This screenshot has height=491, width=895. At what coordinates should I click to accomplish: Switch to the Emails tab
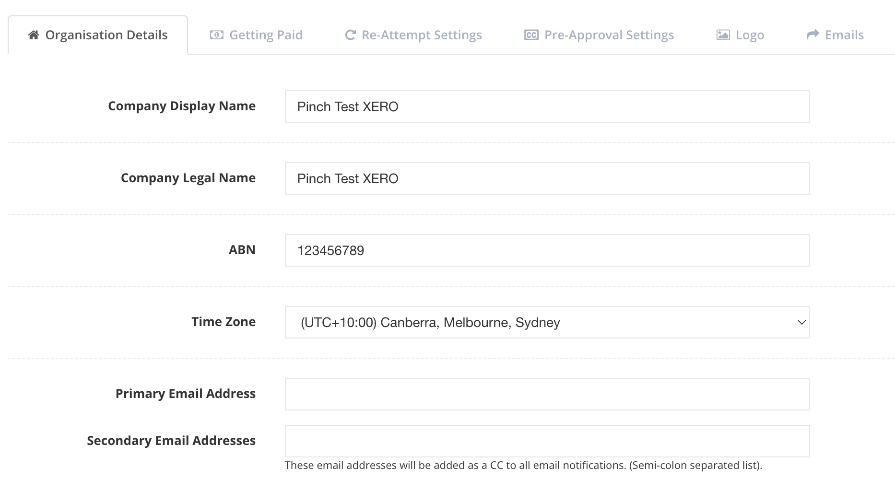835,35
